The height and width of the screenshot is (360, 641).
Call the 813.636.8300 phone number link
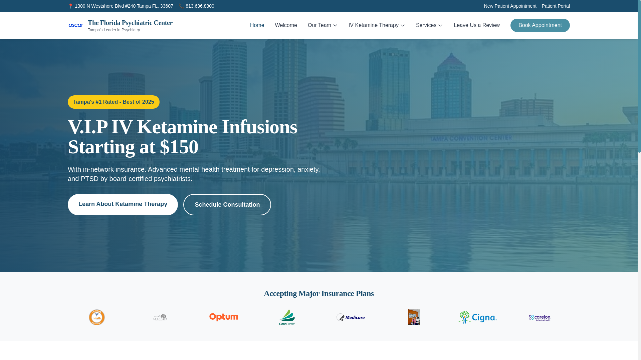coord(200,6)
